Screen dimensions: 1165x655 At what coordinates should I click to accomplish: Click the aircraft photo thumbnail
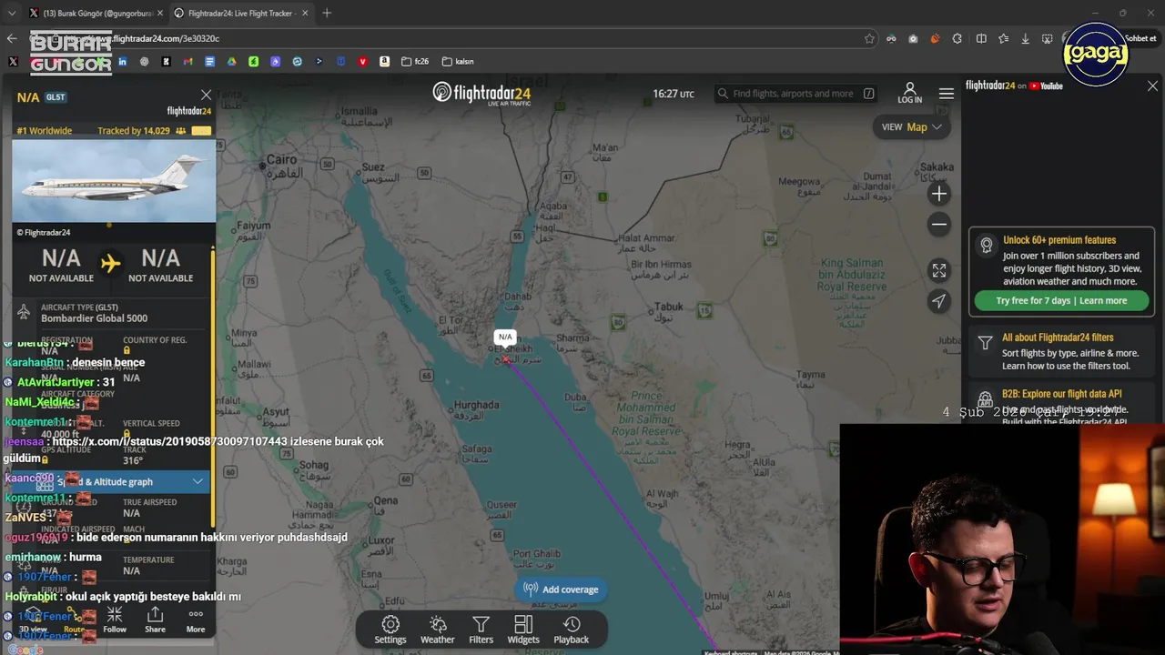[x=114, y=181]
